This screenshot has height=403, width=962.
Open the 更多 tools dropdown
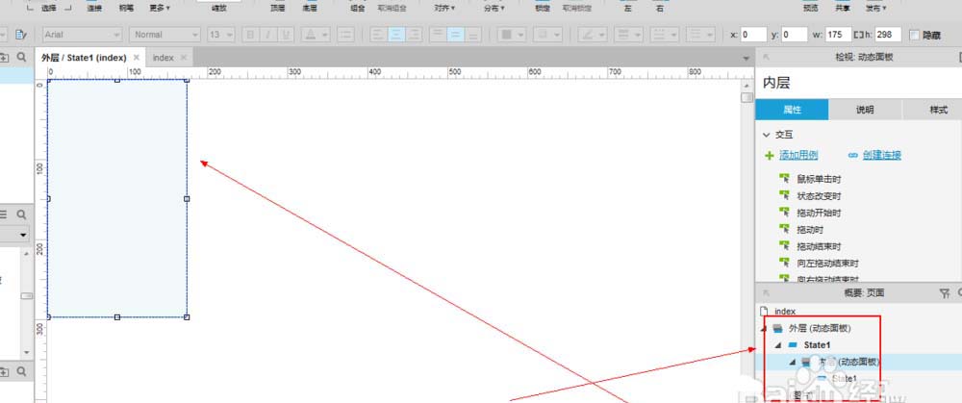pyautogui.click(x=160, y=8)
